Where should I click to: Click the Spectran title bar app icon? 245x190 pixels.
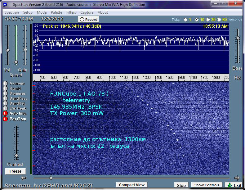click(x=5, y=5)
